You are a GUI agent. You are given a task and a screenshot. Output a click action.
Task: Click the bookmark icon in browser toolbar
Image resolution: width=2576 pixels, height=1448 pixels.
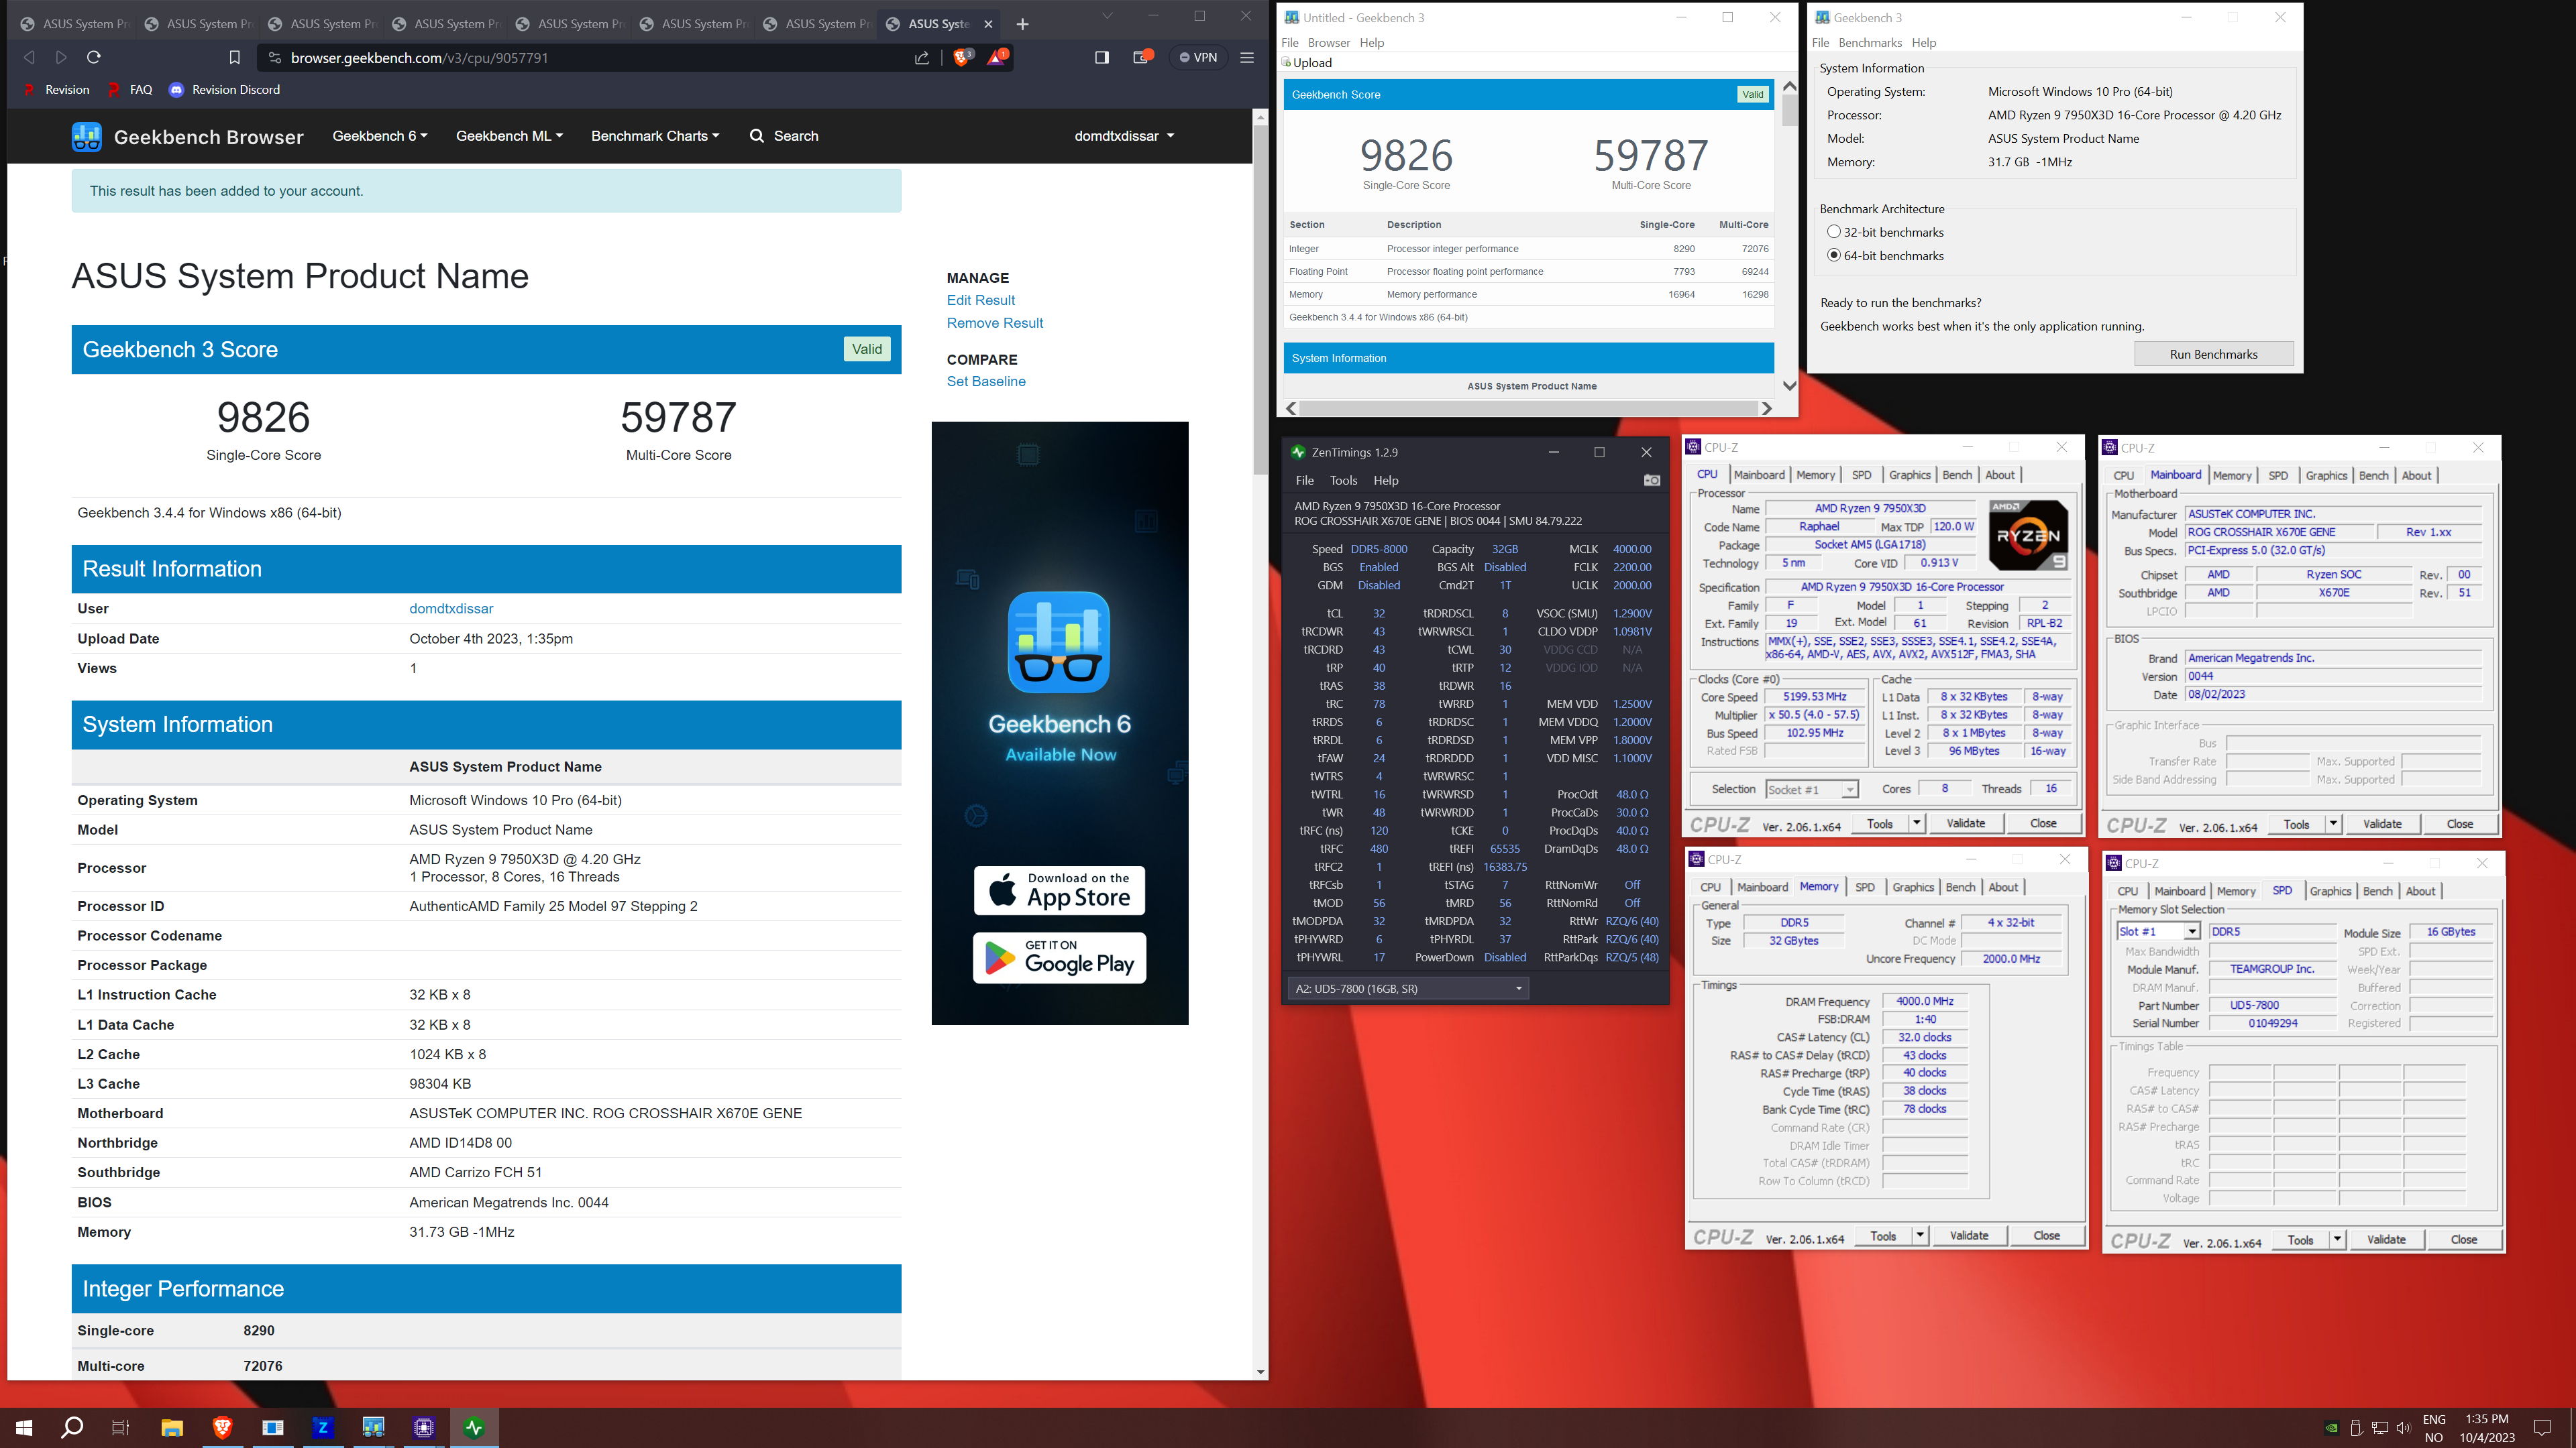(234, 57)
